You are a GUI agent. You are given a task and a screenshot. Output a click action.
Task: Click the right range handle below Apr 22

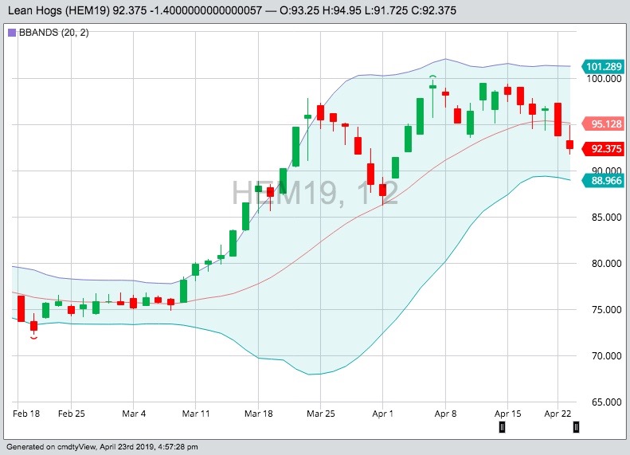[x=576, y=427]
